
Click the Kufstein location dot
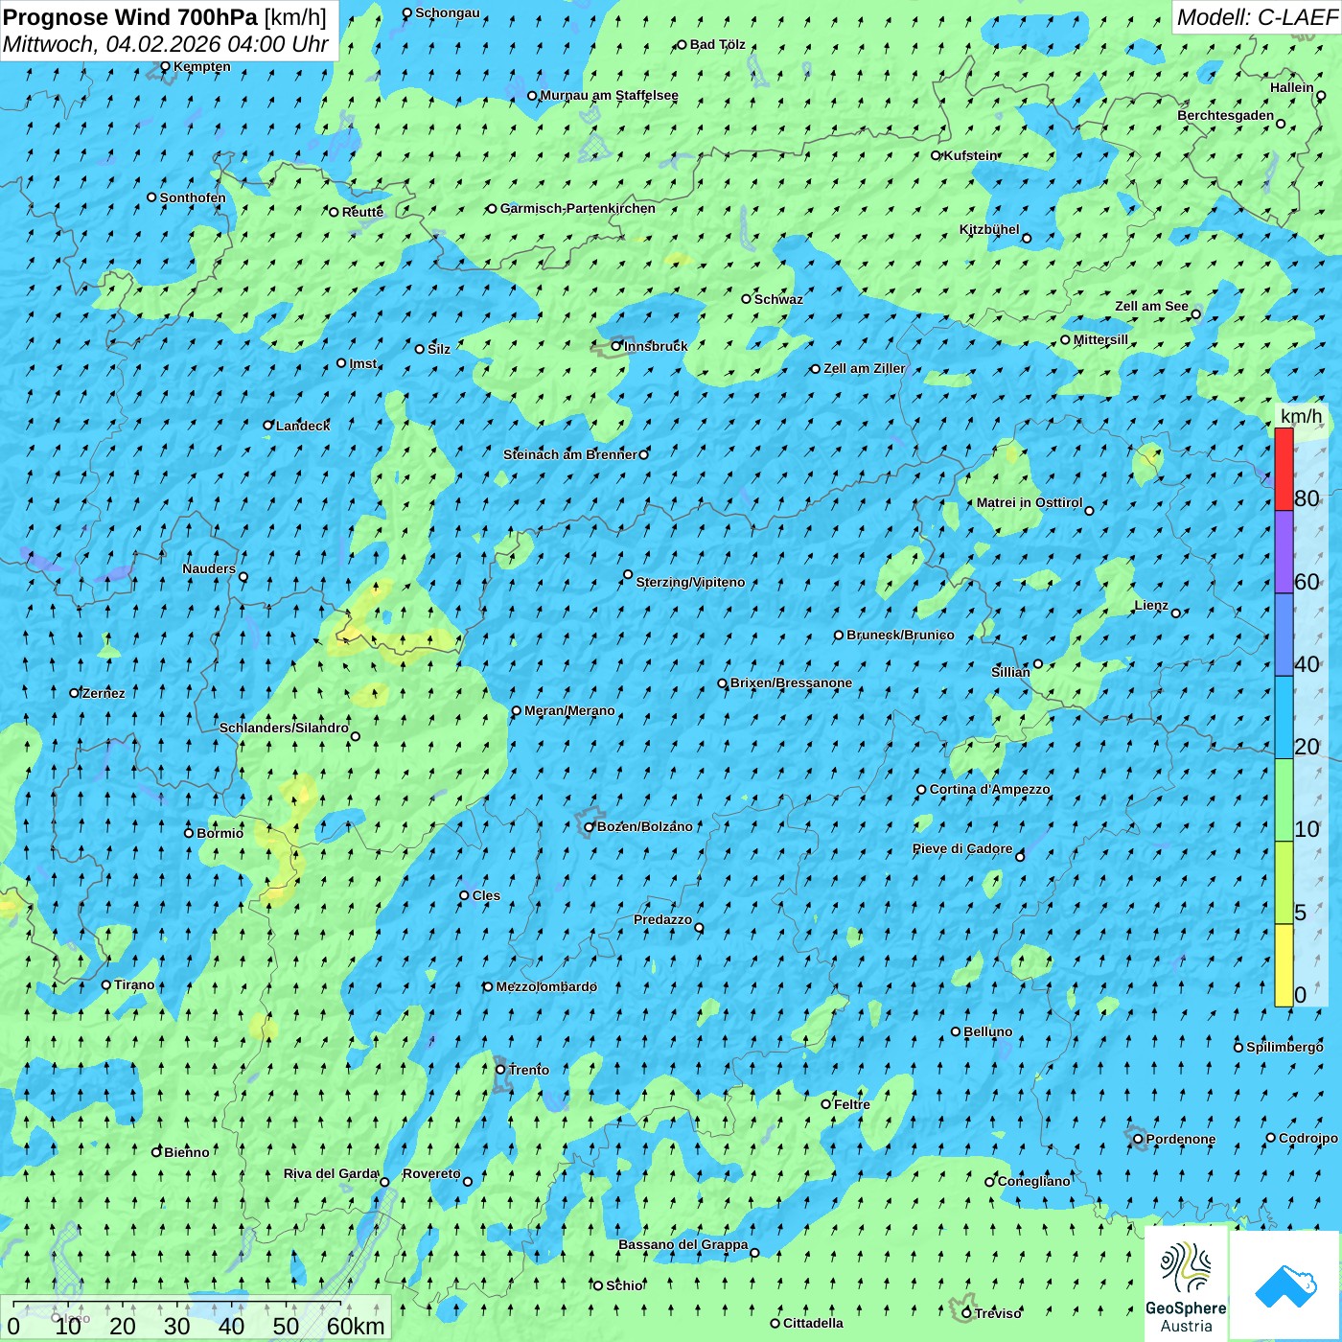(936, 155)
